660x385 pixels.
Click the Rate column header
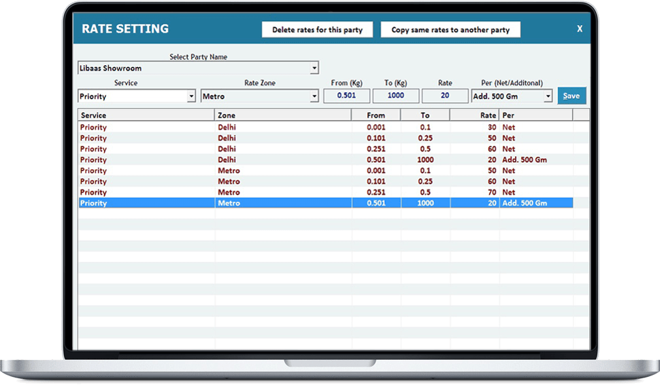pos(474,115)
